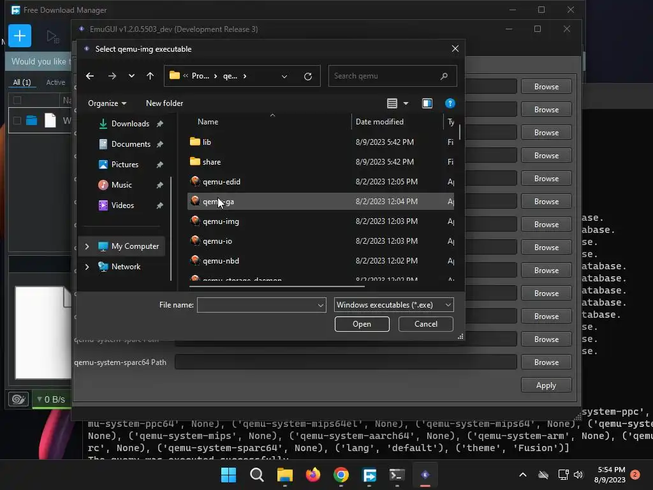653x490 pixels.
Task: Open Pictures in the navigation pane
Action: pyautogui.click(x=124, y=165)
